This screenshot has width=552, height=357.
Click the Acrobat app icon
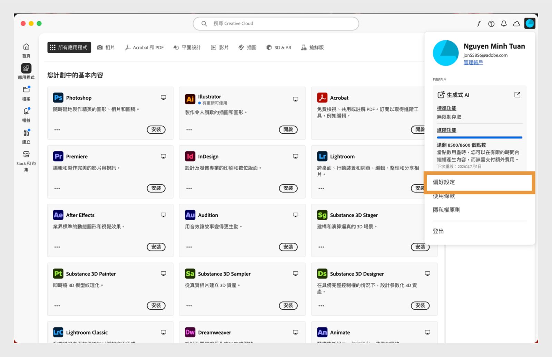pos(322,98)
